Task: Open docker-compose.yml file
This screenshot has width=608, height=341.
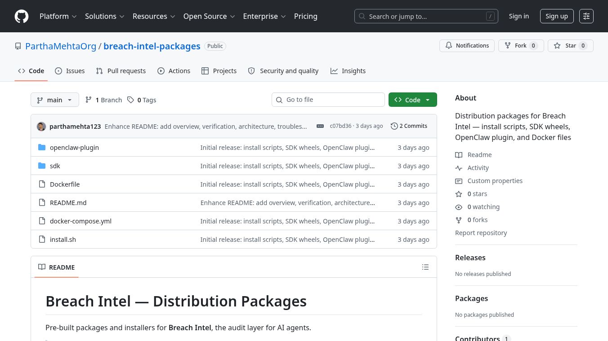Action: (x=80, y=221)
